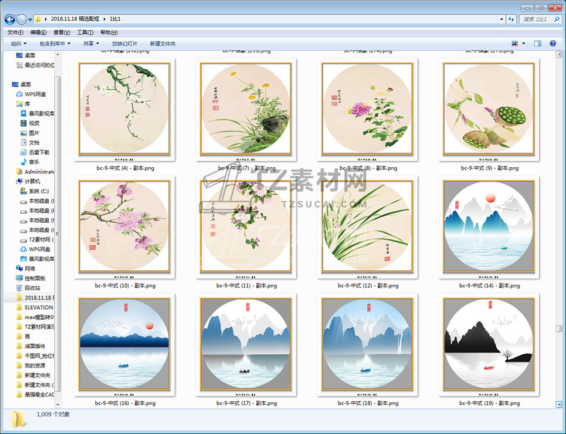
Task: Click the 新建文件夹 button
Action: click(163, 43)
